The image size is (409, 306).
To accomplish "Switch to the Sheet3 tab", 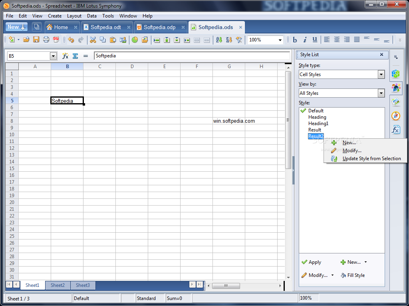I will click(83, 285).
